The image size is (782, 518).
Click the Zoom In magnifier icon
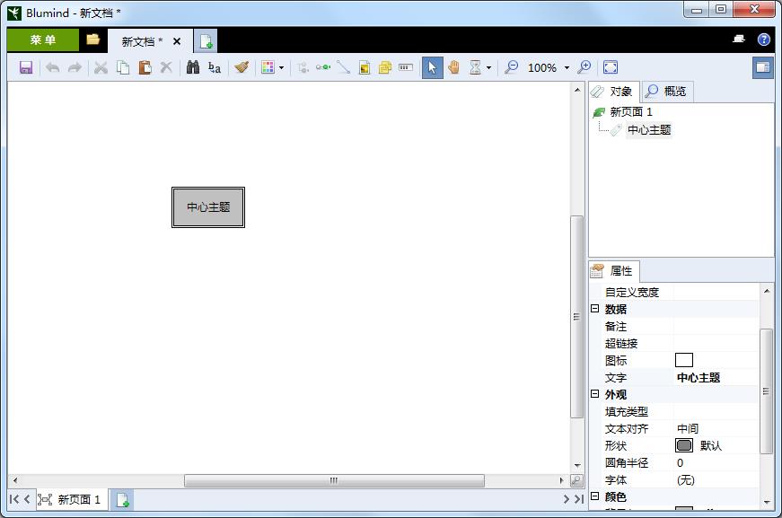584,66
